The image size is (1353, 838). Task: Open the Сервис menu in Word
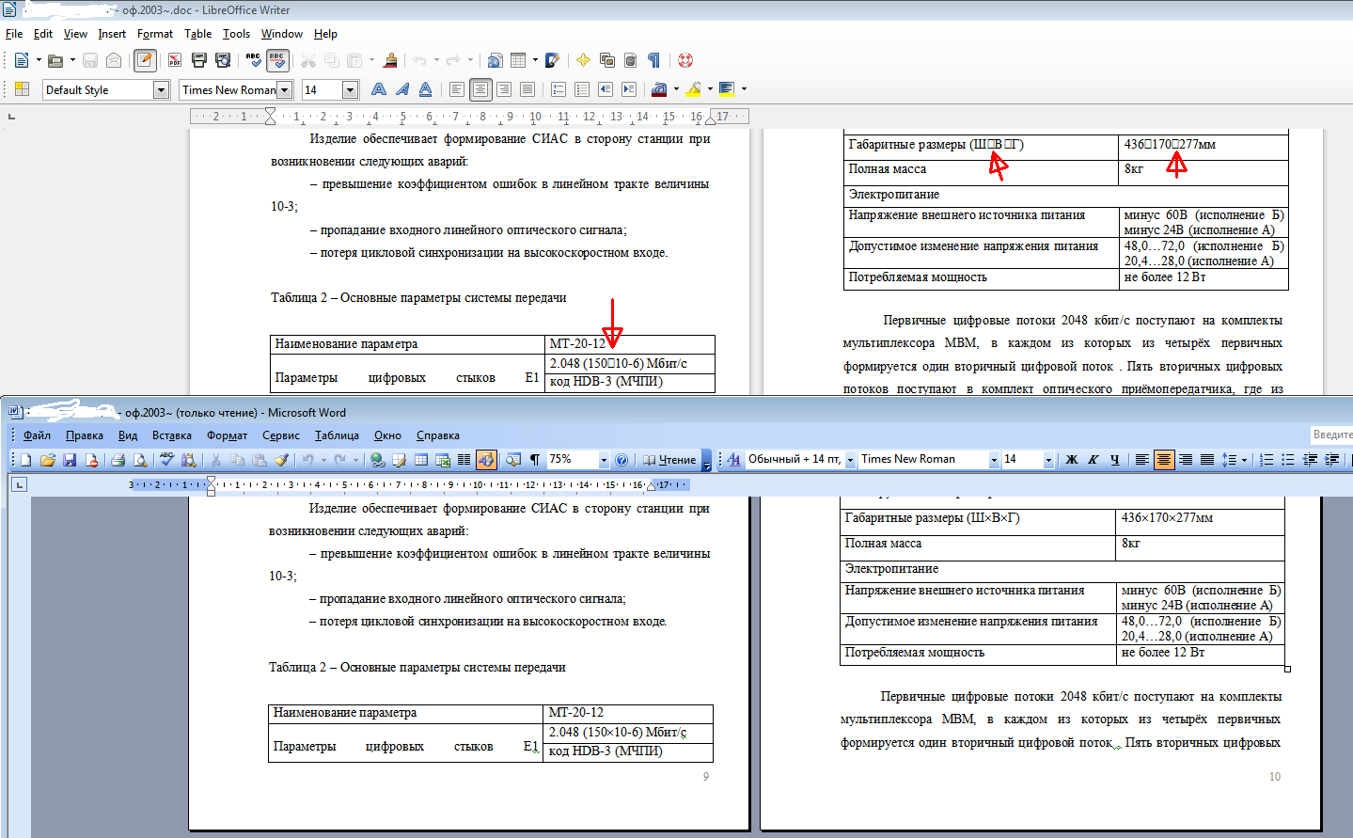280,435
